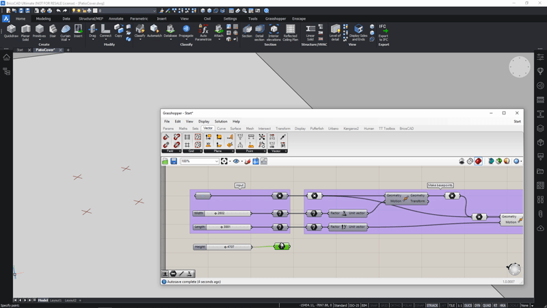Select the Planar Solid tool
The width and height of the screenshot is (547, 308).
25,32
